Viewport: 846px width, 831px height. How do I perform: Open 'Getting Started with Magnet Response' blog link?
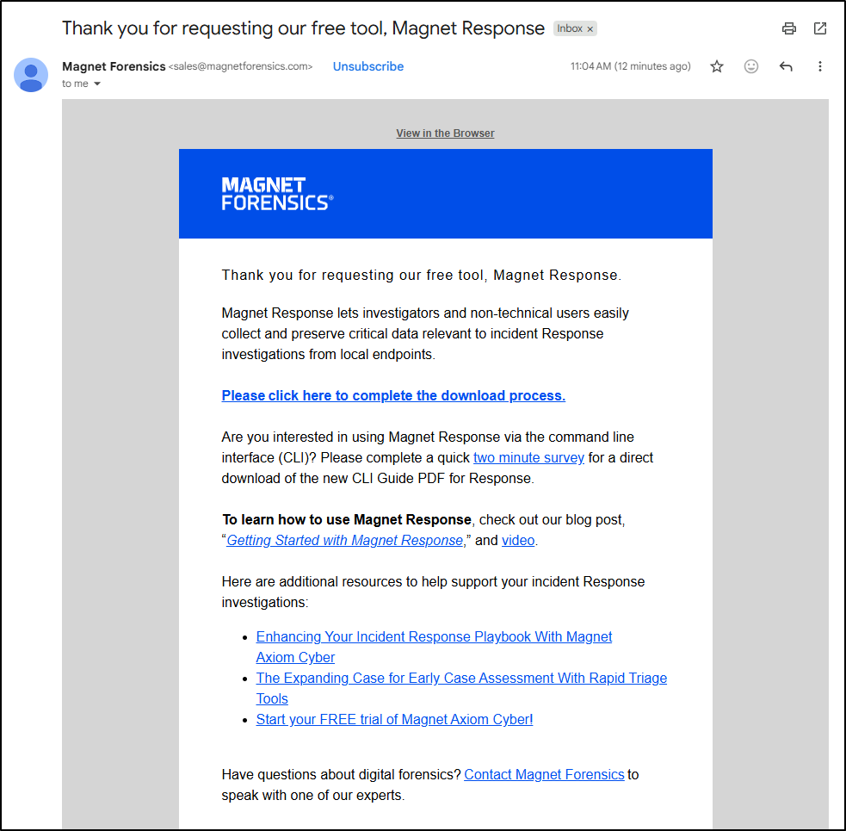coord(345,541)
